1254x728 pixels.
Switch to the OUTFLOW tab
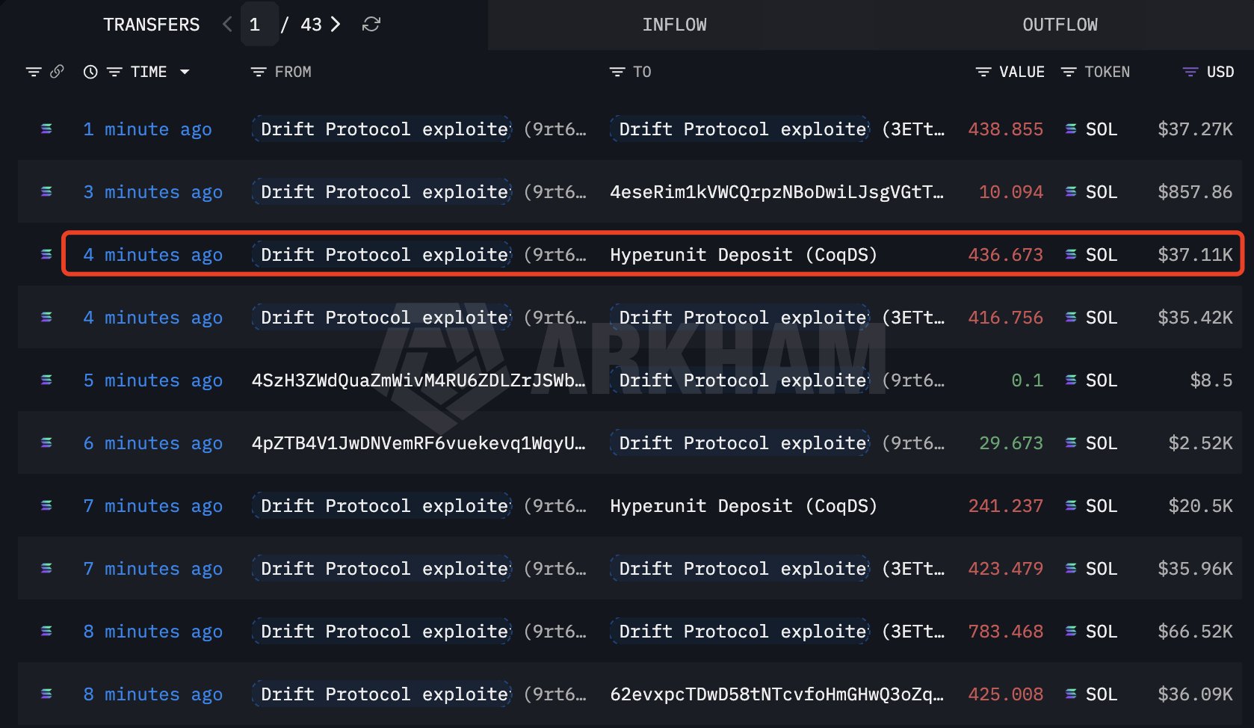click(1060, 25)
